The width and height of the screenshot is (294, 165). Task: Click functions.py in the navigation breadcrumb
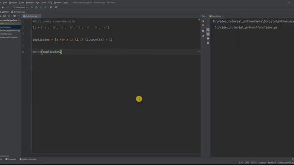18,12
